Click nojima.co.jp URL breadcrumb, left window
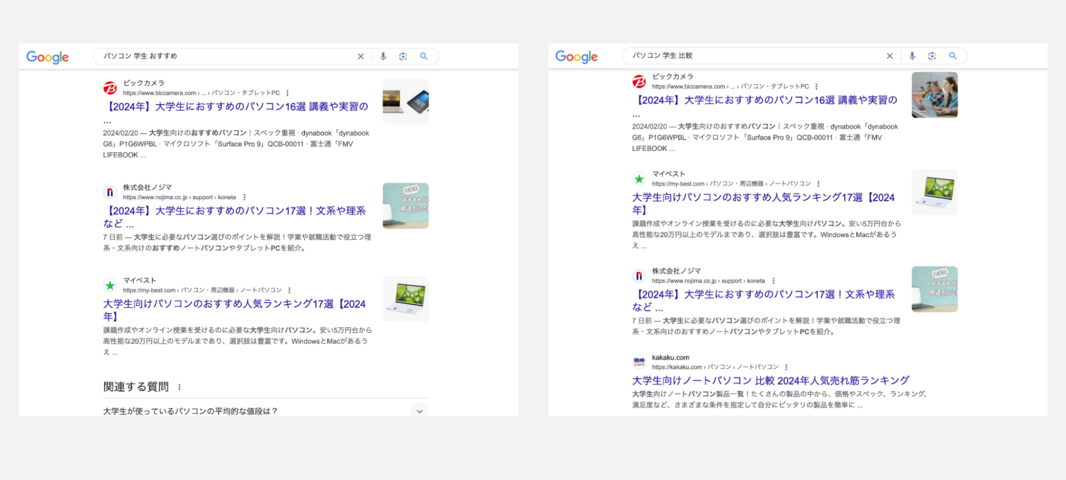This screenshot has height=480, width=1066. coord(180,198)
